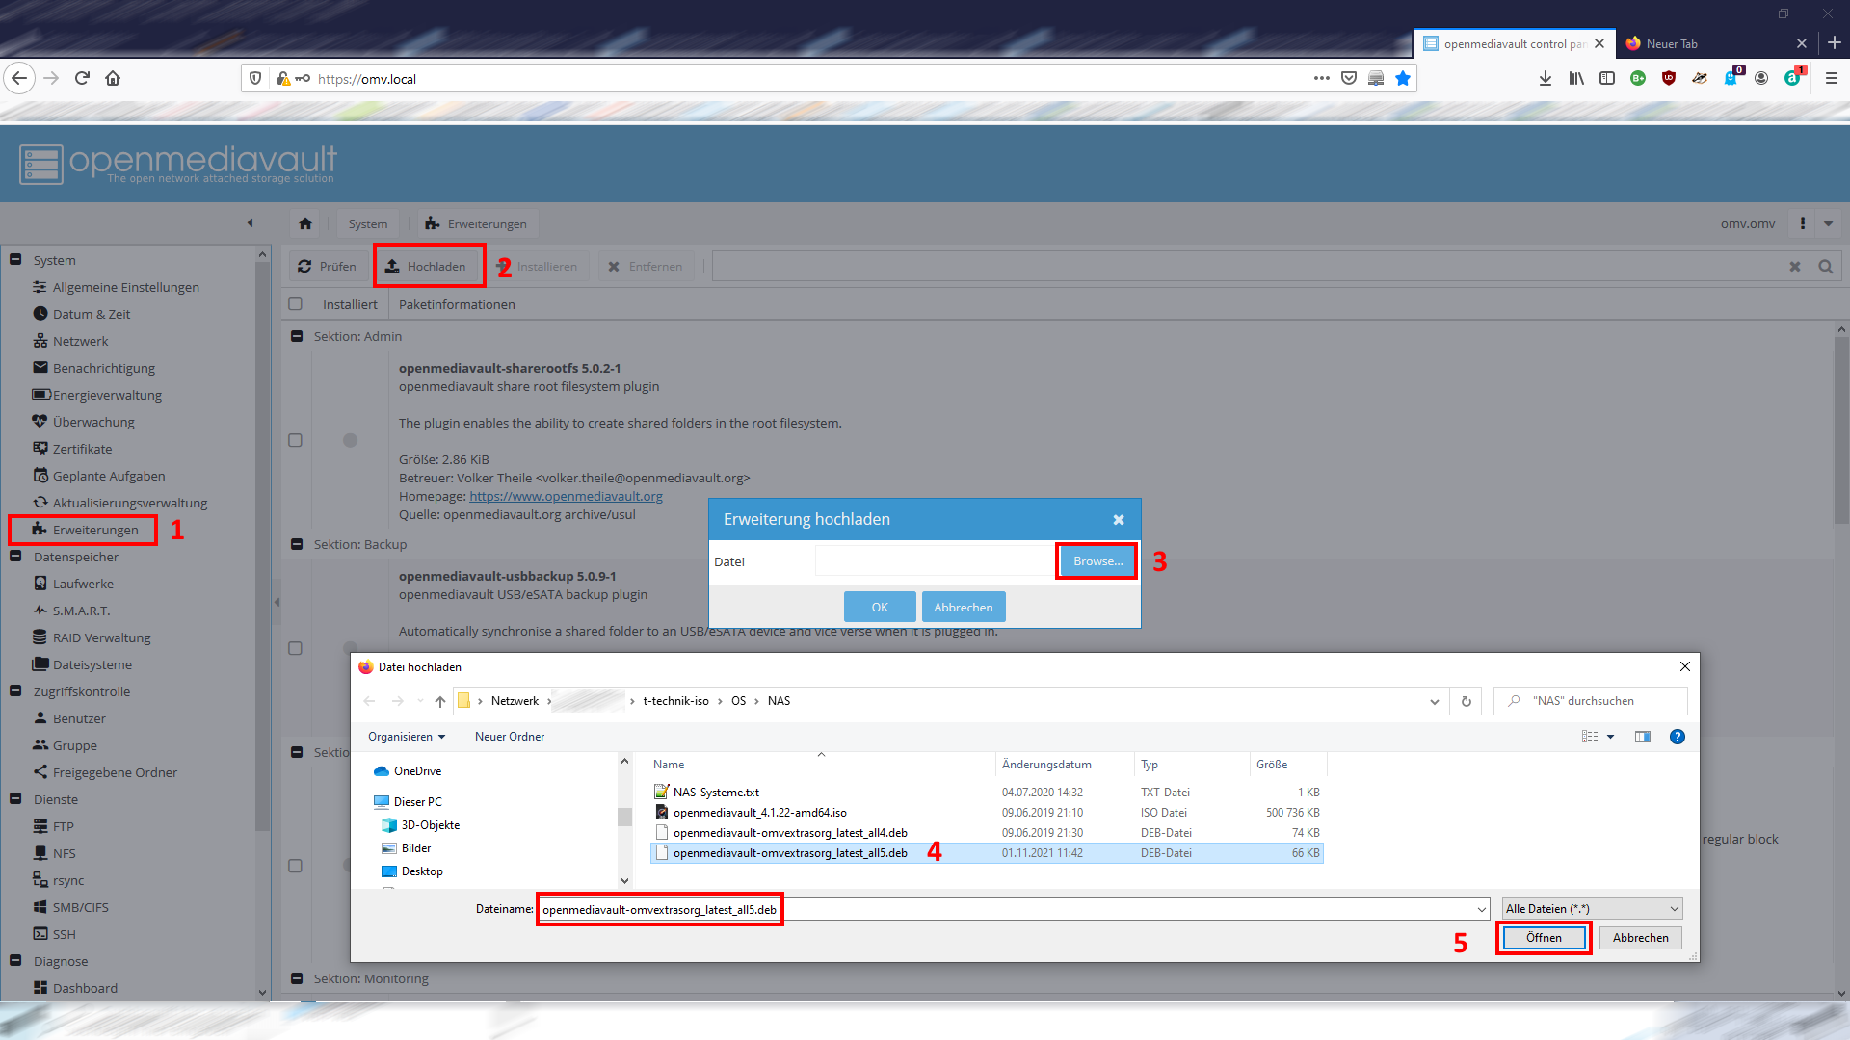
Task: Collapse the Sektion: Backup group
Action: (297, 544)
